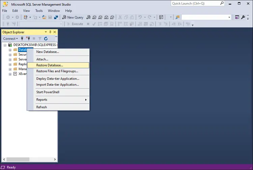Choose Attach... from context menu

[58, 59]
